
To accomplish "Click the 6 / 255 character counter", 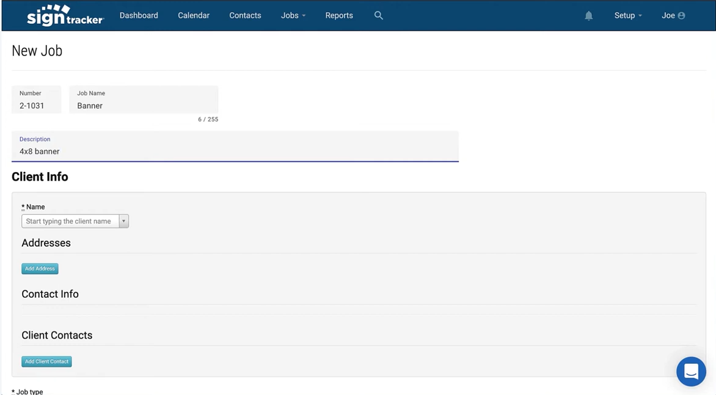I will point(208,120).
